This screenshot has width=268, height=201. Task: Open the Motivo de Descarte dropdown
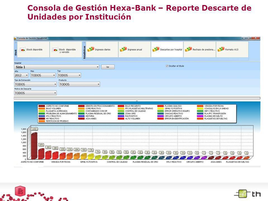(35, 93)
